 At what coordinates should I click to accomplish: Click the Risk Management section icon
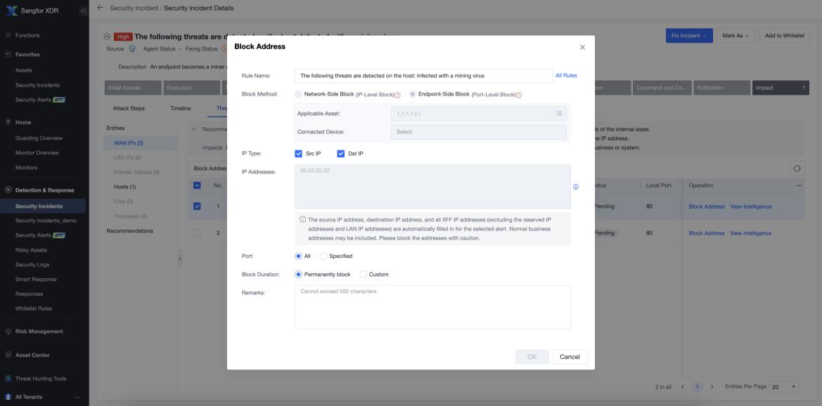pyautogui.click(x=8, y=331)
